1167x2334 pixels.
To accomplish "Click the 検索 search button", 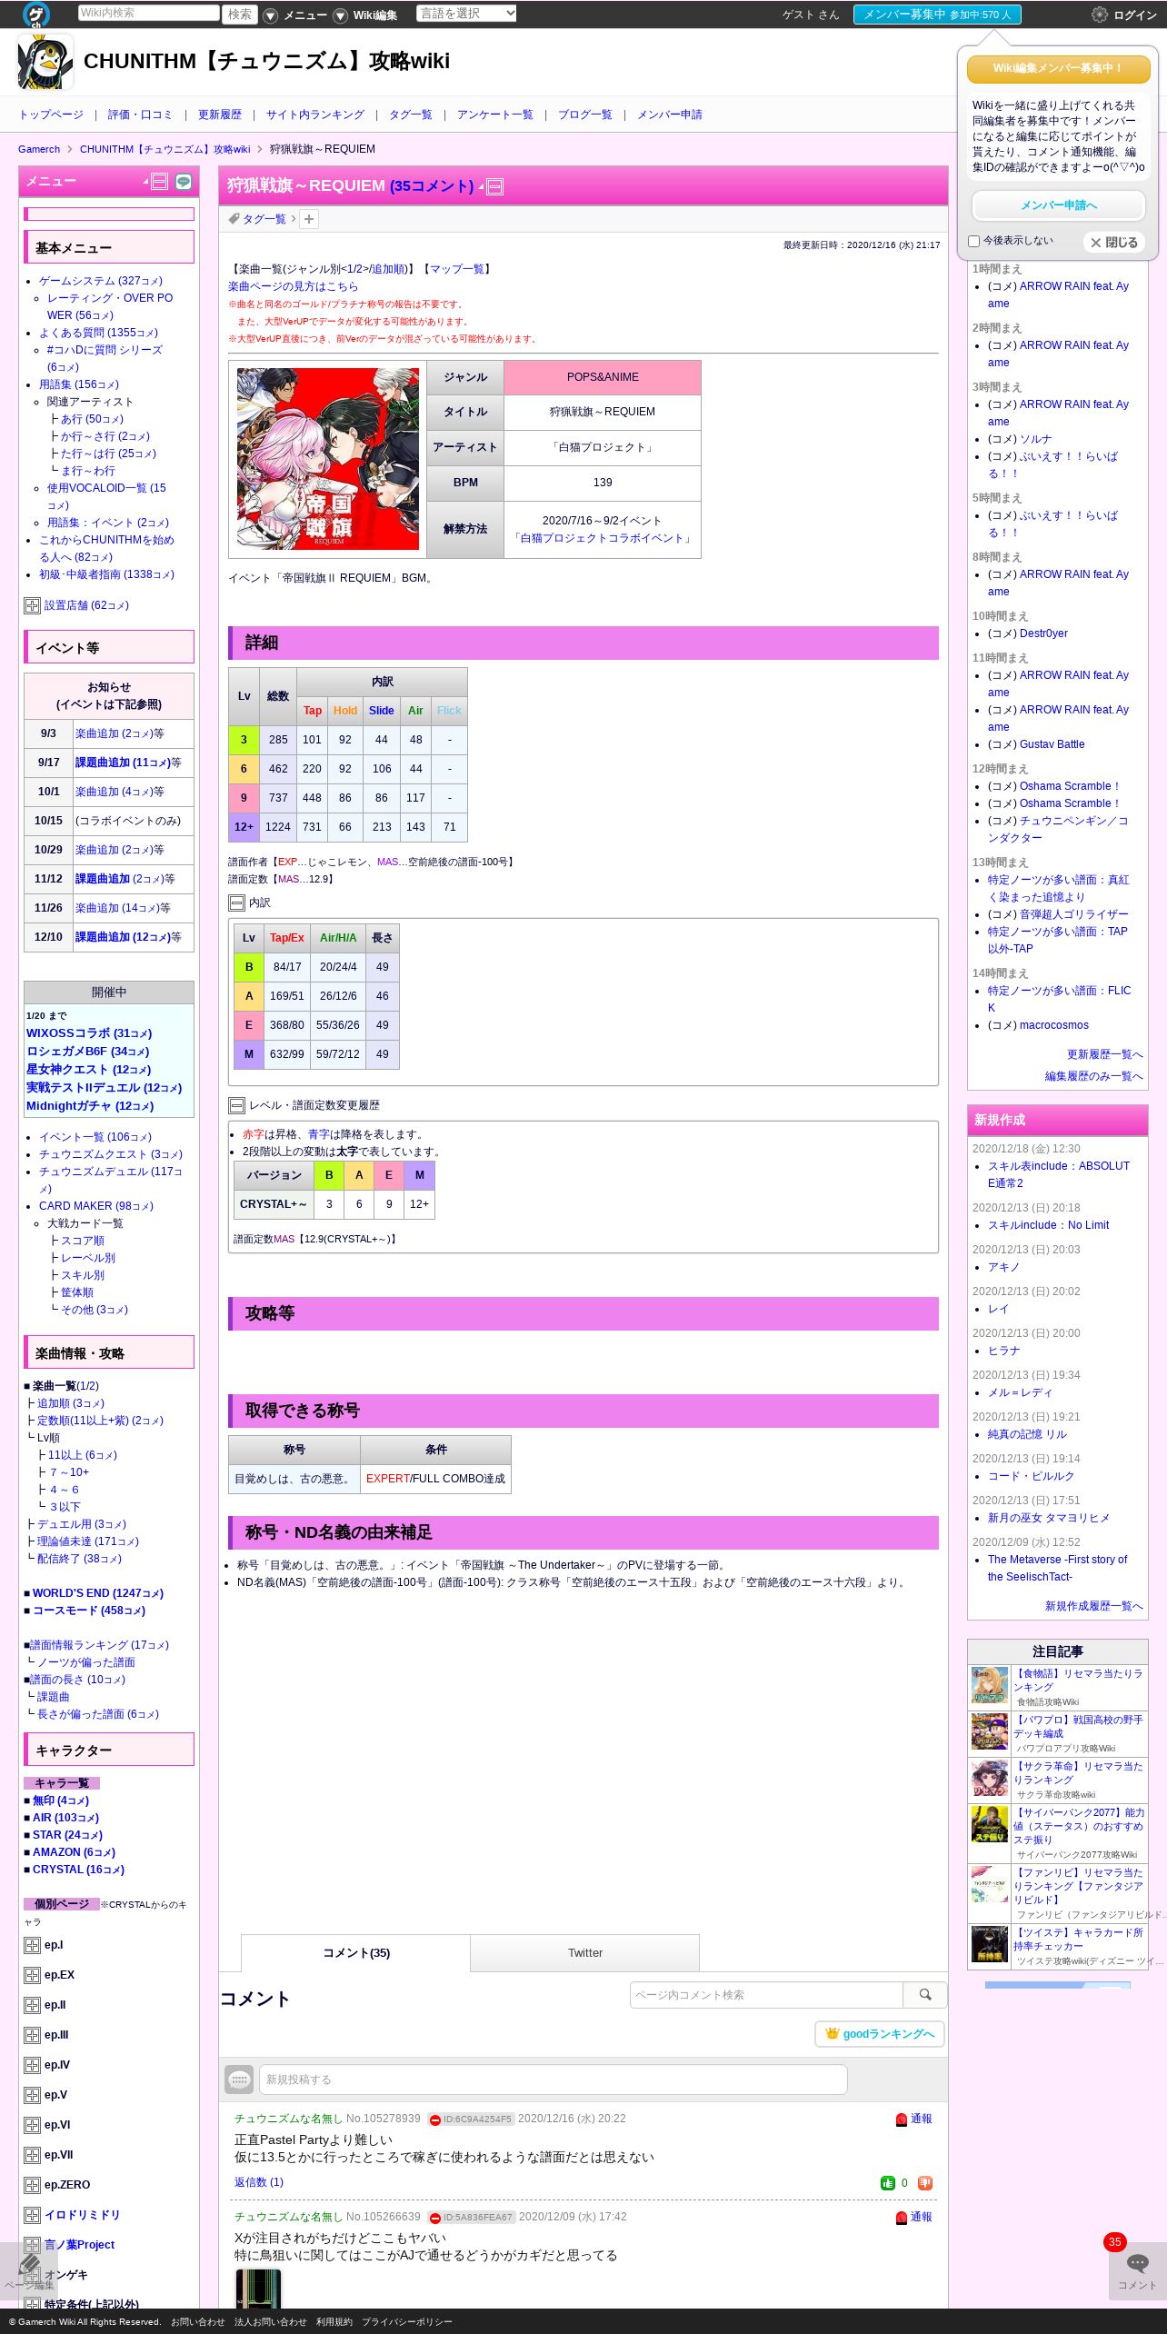I will [240, 14].
